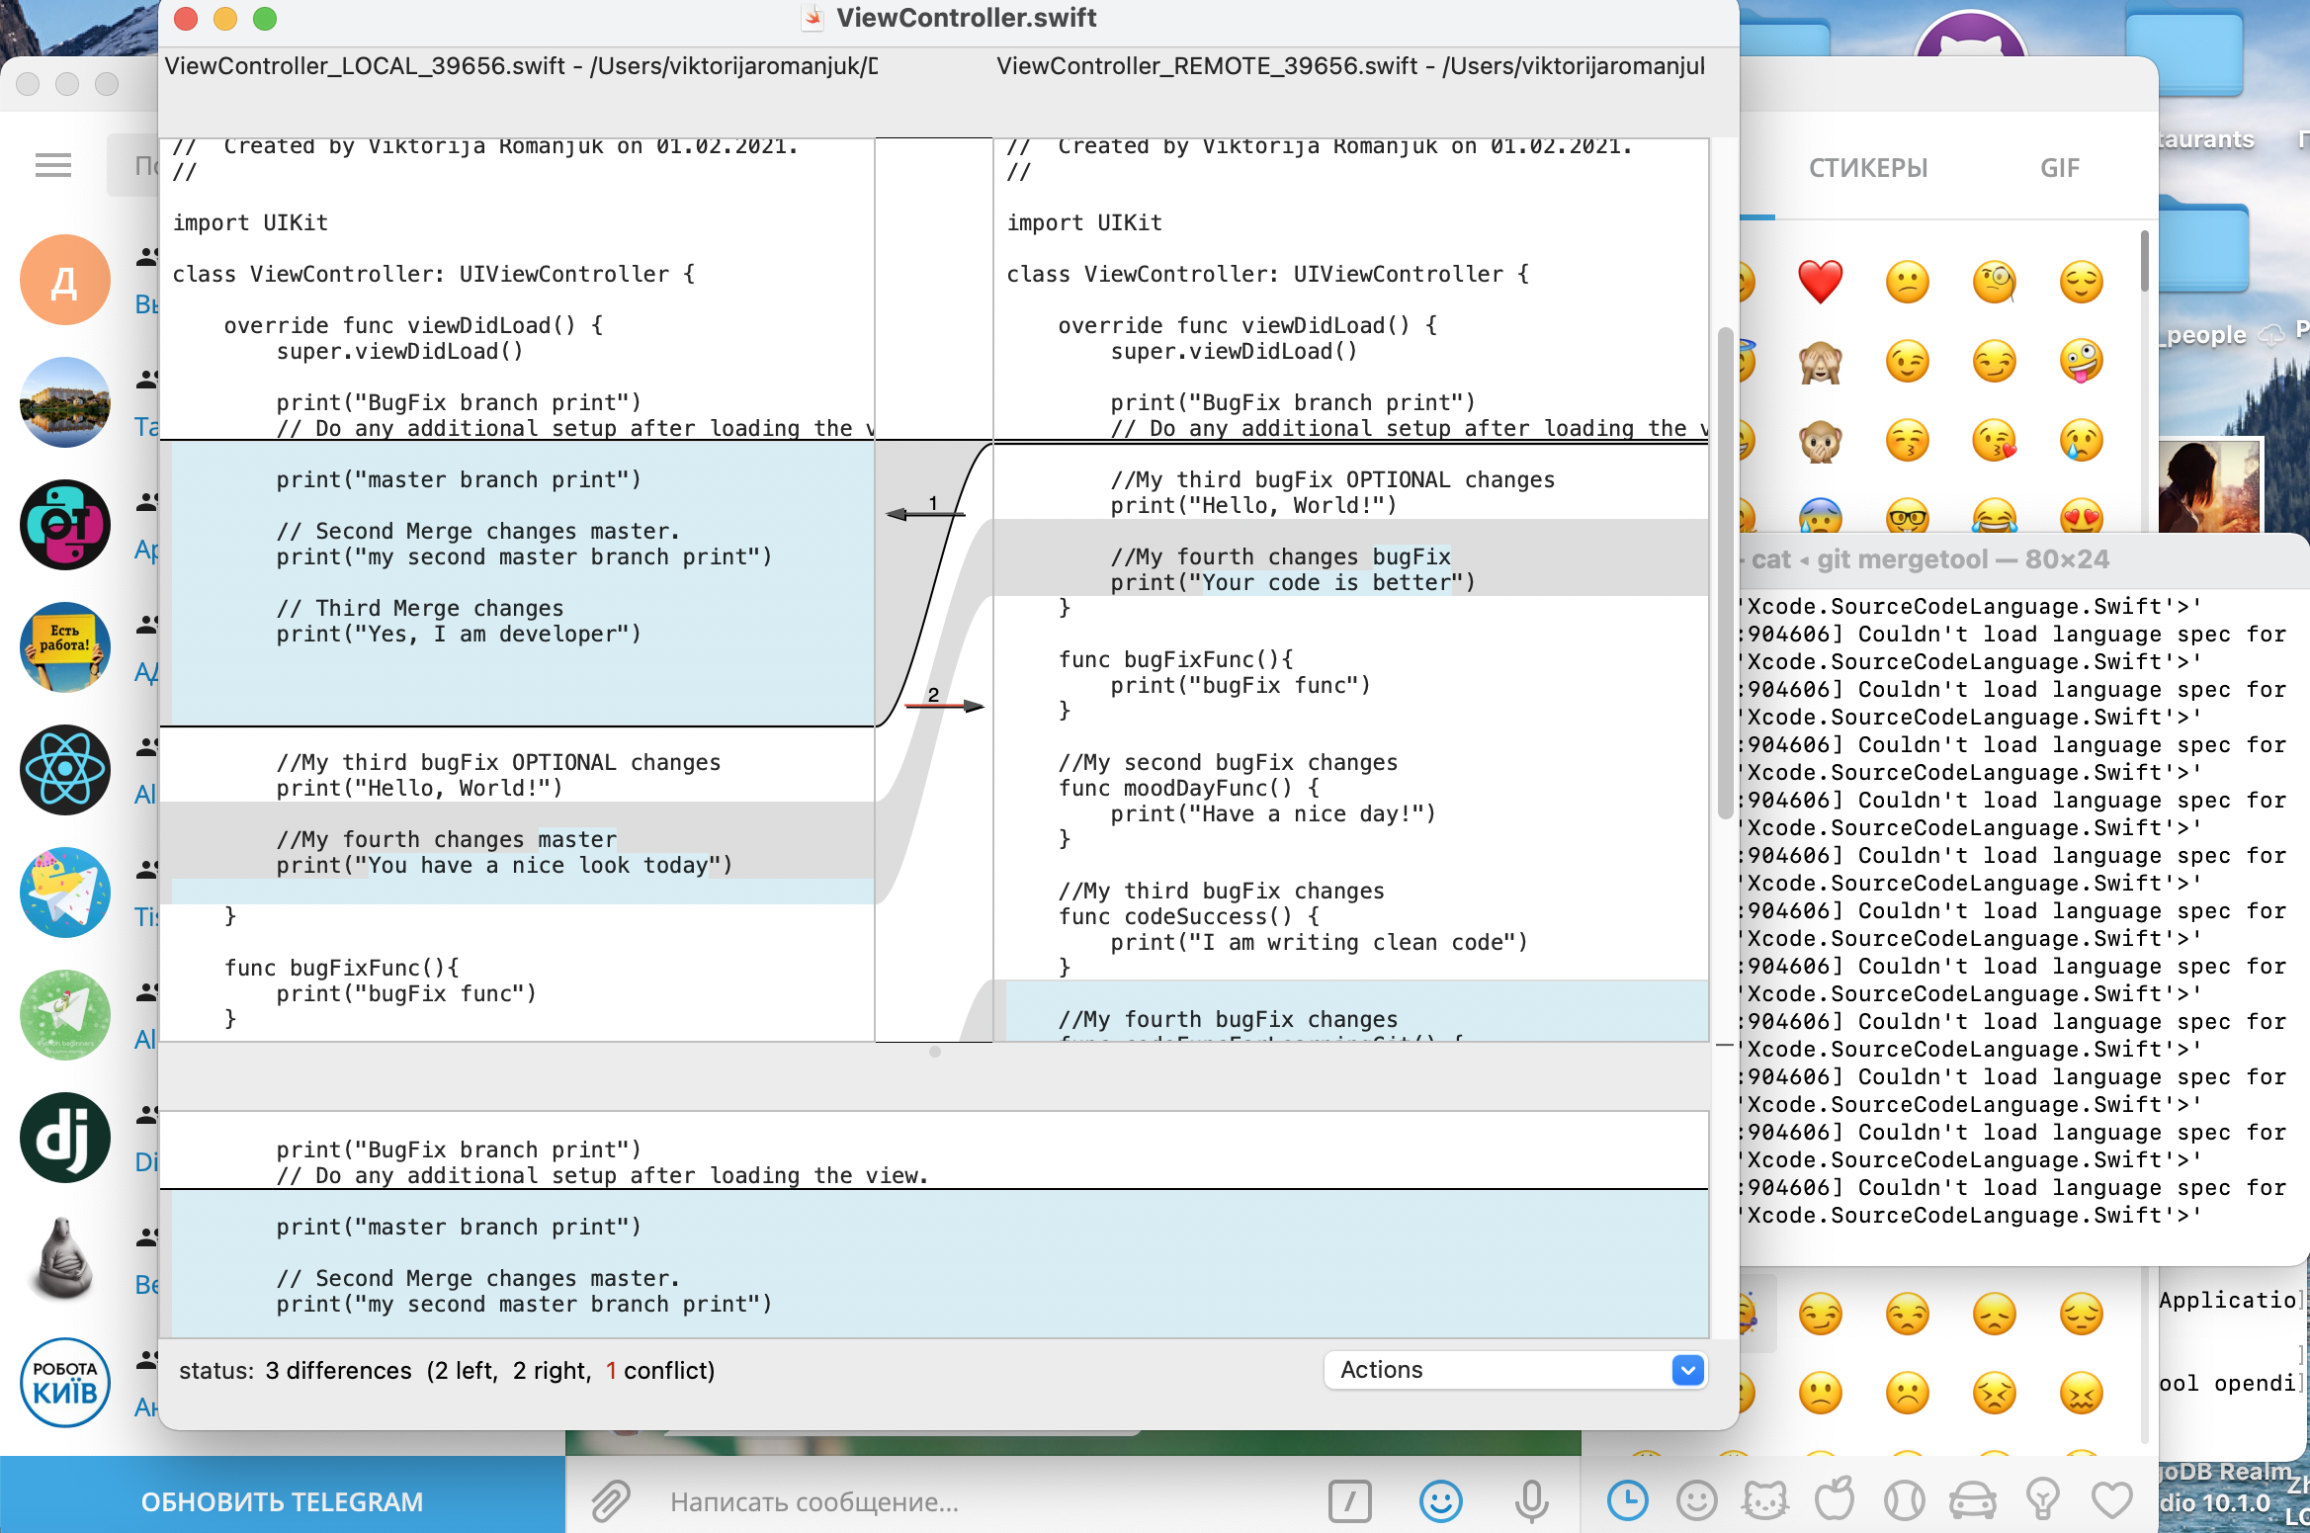The image size is (2310, 1533).
Task: Open the chat with the Python logo avatar
Action: [x=64, y=525]
